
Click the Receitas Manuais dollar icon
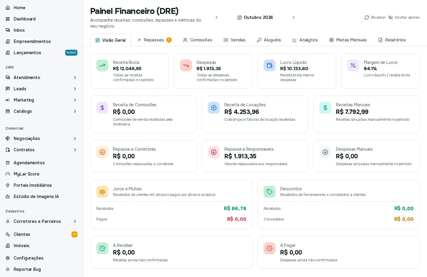(325, 108)
